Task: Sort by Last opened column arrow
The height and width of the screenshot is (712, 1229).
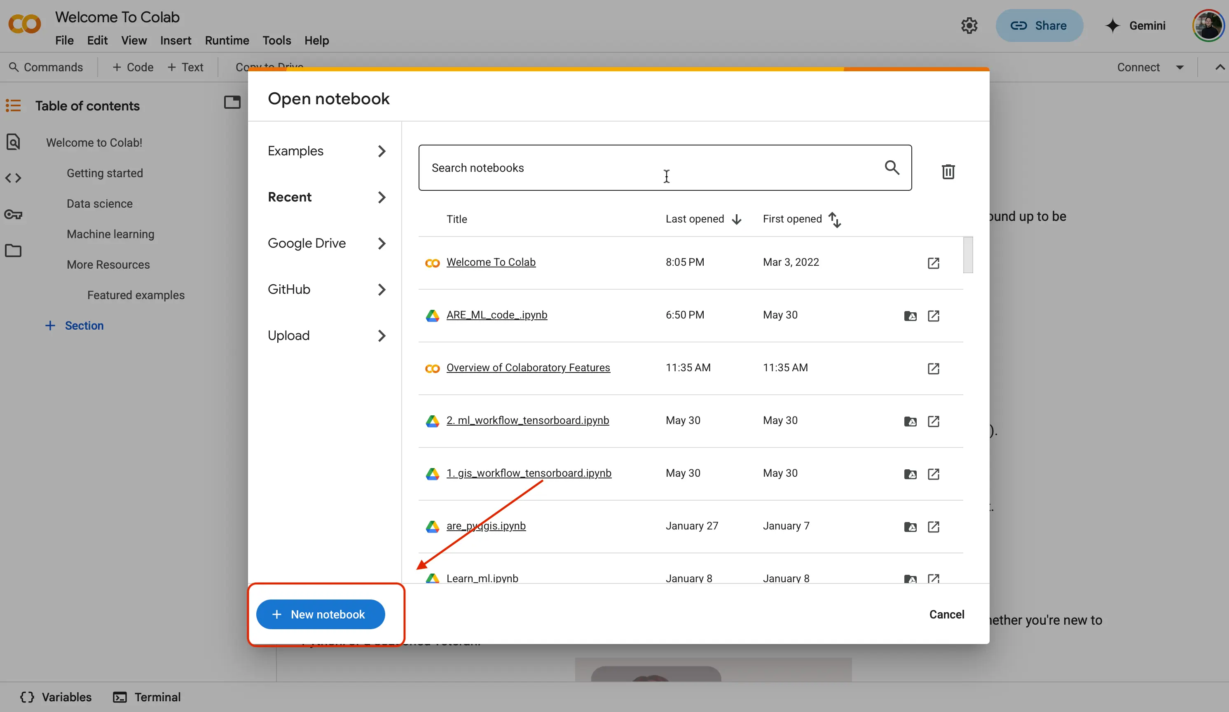Action: [x=737, y=220]
